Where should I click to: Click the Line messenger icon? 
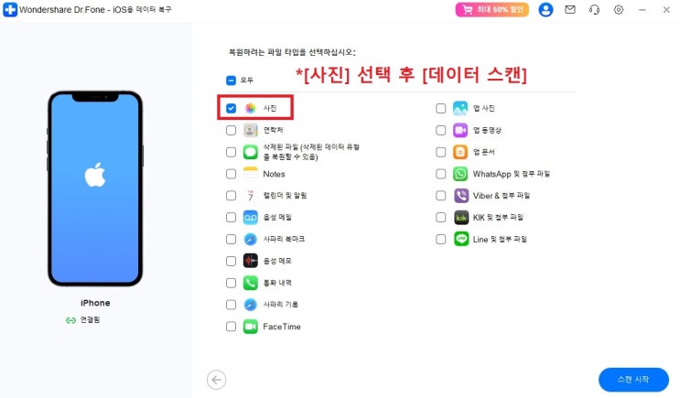click(460, 239)
